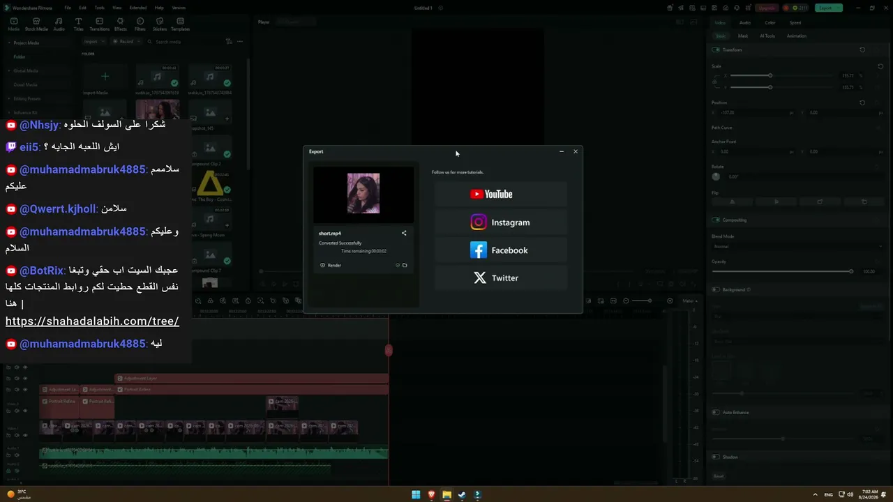Switch to the Speed tab in properties

tap(795, 22)
